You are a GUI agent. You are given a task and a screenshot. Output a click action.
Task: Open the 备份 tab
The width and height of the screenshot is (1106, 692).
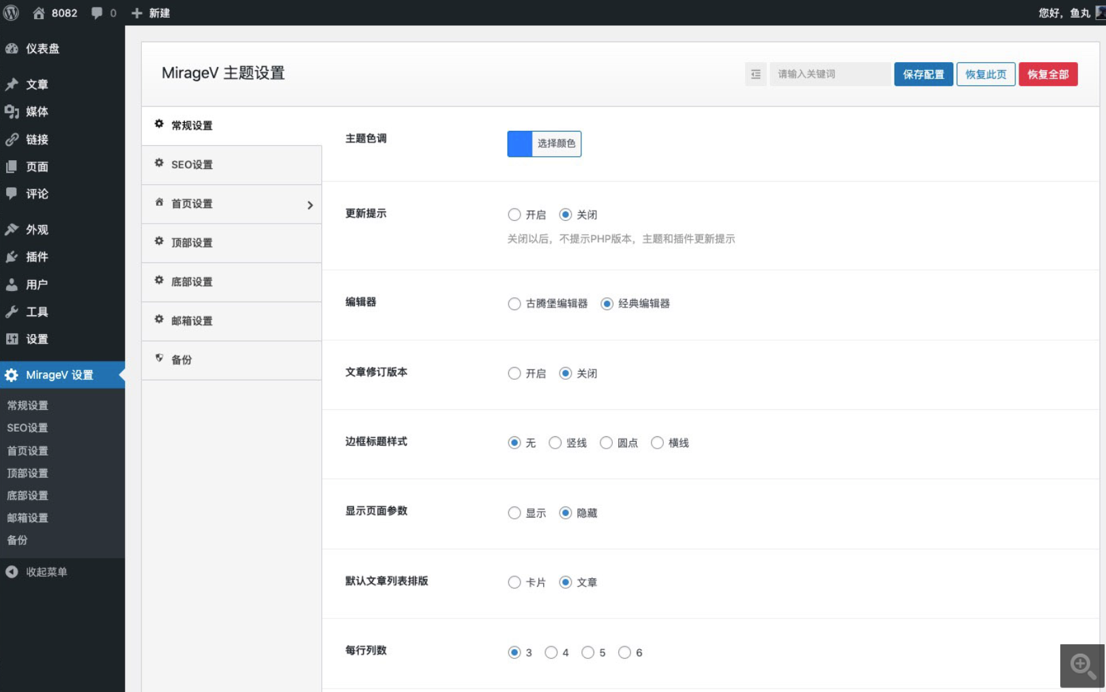231,360
